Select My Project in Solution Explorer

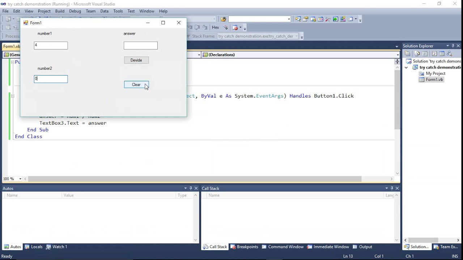436,74
